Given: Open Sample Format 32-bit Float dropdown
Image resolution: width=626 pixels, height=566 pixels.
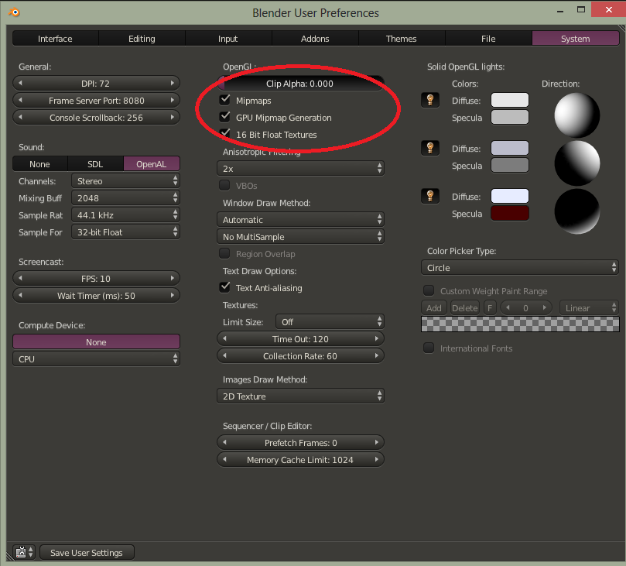Looking at the screenshot, I should (126, 232).
